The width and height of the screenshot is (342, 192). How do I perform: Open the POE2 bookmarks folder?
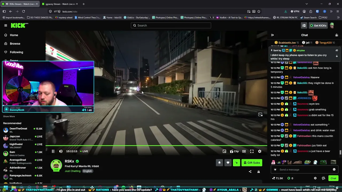click(323, 18)
